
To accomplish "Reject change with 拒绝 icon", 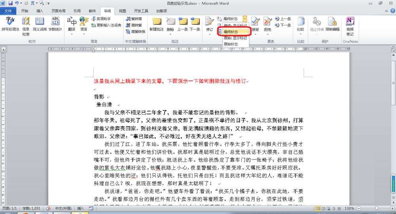I will [267, 22].
